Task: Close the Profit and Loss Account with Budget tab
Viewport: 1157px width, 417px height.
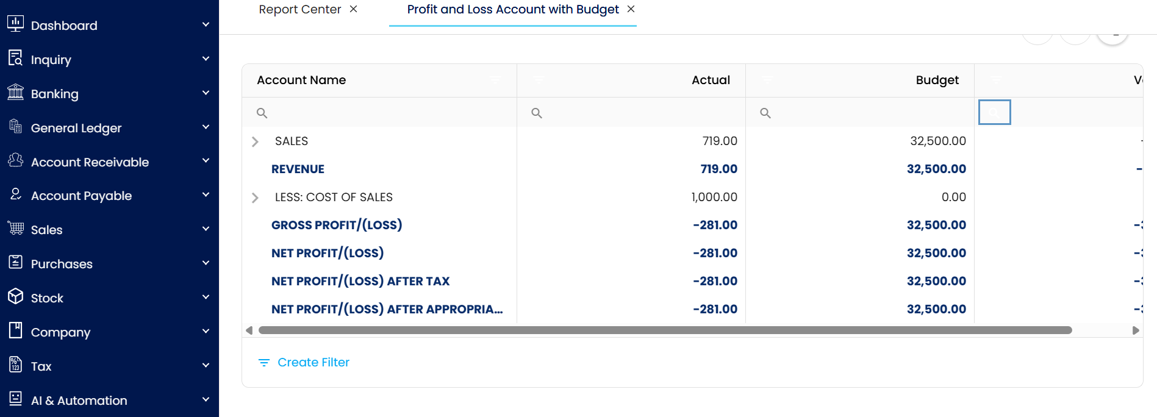Action: 631,9
